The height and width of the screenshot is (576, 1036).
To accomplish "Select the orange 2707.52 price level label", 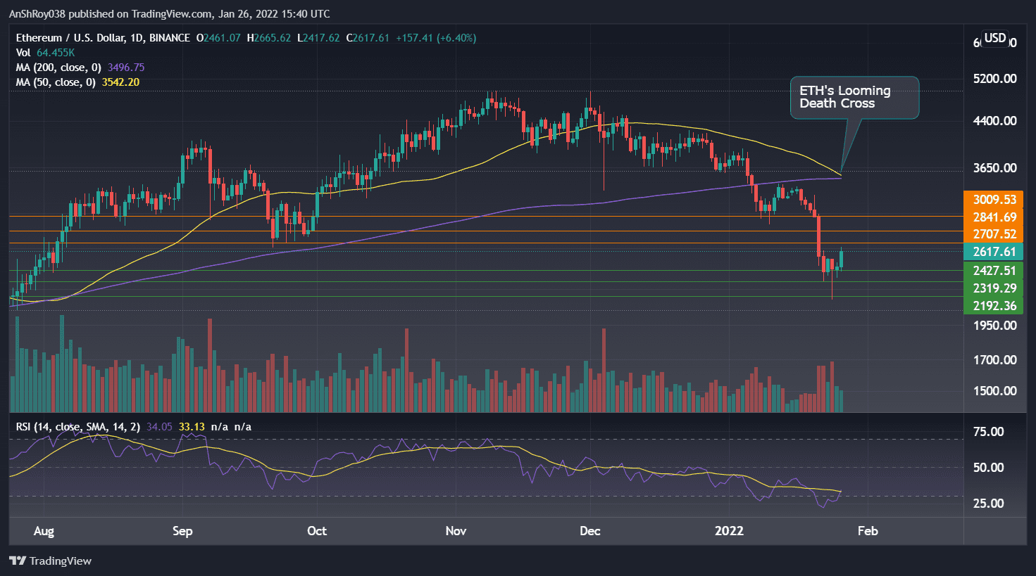I will [993, 233].
